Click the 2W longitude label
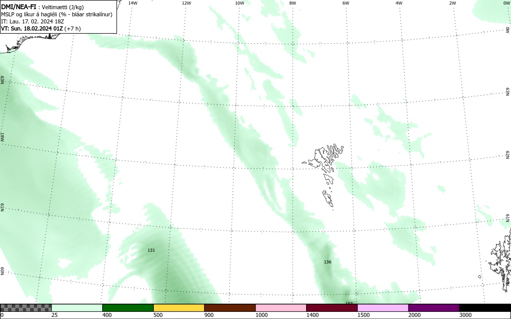511x319 pixels. pyautogui.click(x=453, y=3)
